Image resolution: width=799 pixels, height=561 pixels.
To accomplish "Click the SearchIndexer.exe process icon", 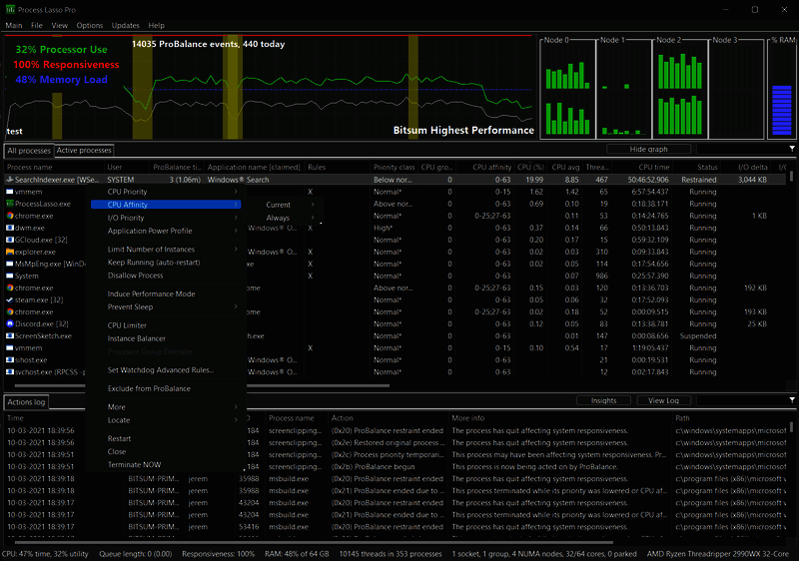I will tap(10, 179).
